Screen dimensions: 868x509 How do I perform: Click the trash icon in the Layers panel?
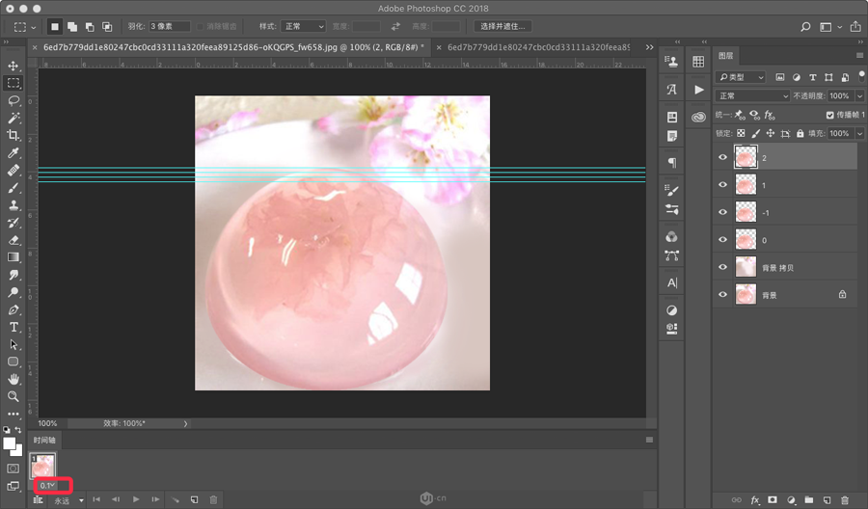point(845,500)
